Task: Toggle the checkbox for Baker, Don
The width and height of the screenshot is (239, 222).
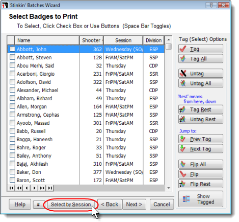Action: 12,172
